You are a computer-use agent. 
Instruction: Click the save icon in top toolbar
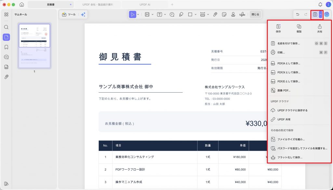click(315, 14)
